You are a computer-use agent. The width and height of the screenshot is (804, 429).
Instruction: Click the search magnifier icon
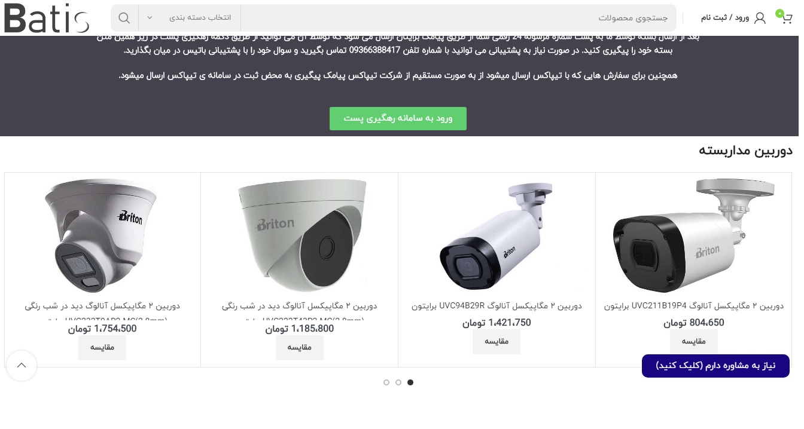point(124,18)
